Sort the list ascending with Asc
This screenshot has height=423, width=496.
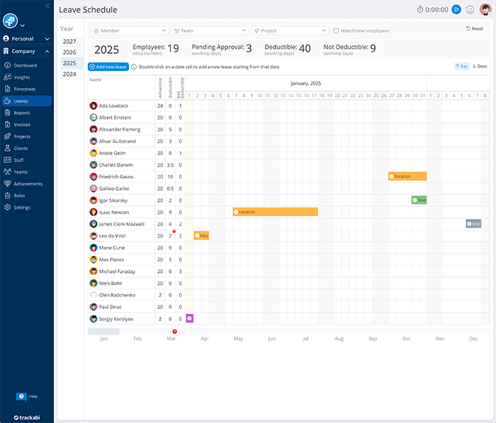click(461, 66)
